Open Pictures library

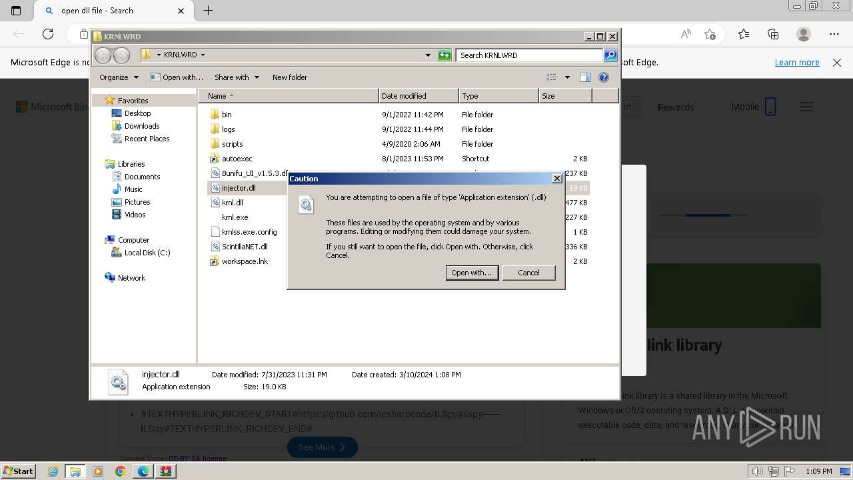[137, 202]
